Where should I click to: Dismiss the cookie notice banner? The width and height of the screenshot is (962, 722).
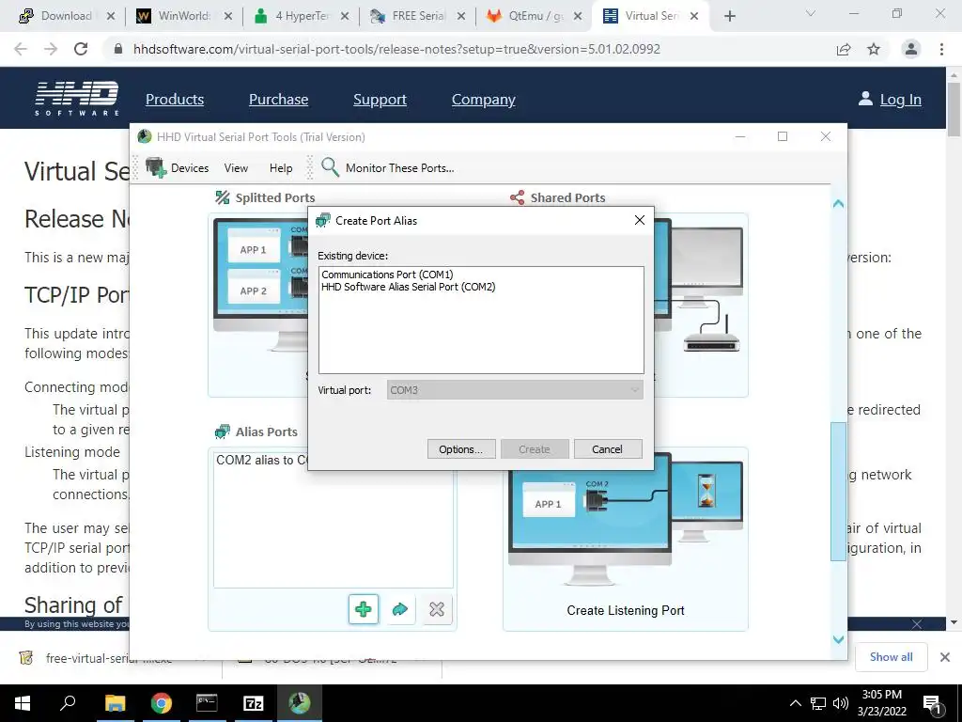click(x=917, y=624)
